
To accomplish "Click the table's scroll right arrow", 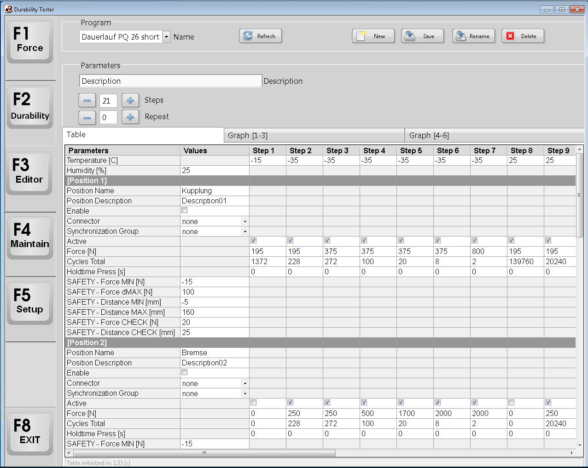I will click(x=572, y=453).
